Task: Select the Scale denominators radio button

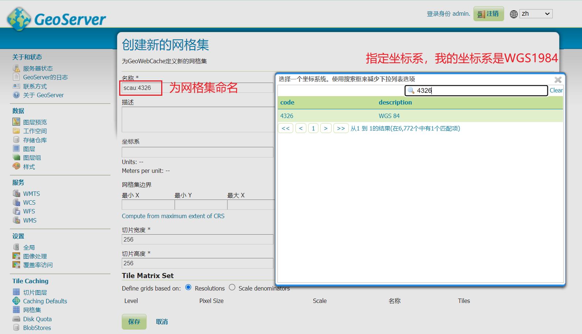Action: tap(232, 288)
